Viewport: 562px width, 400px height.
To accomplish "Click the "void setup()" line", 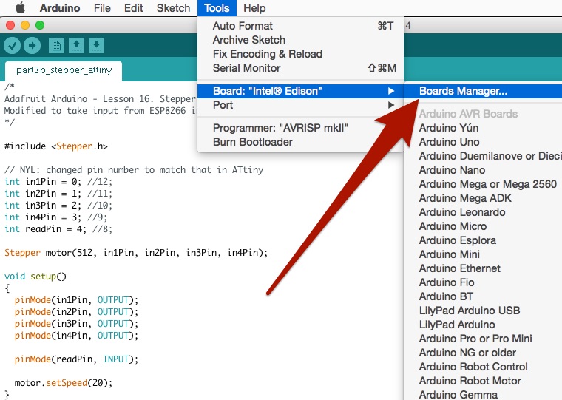I will coord(35,277).
